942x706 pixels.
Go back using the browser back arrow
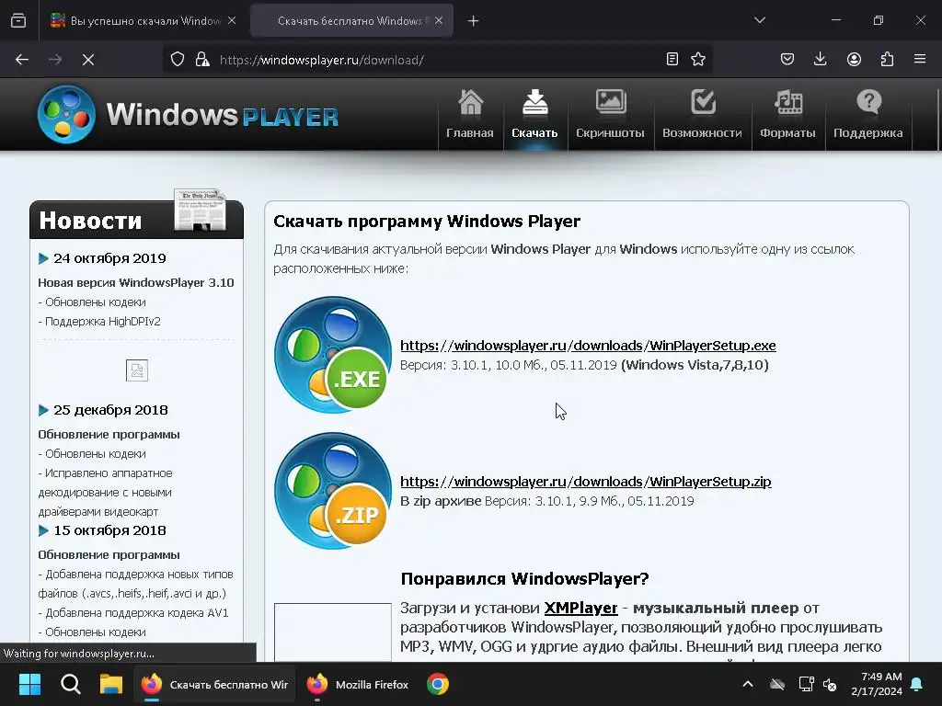point(22,60)
